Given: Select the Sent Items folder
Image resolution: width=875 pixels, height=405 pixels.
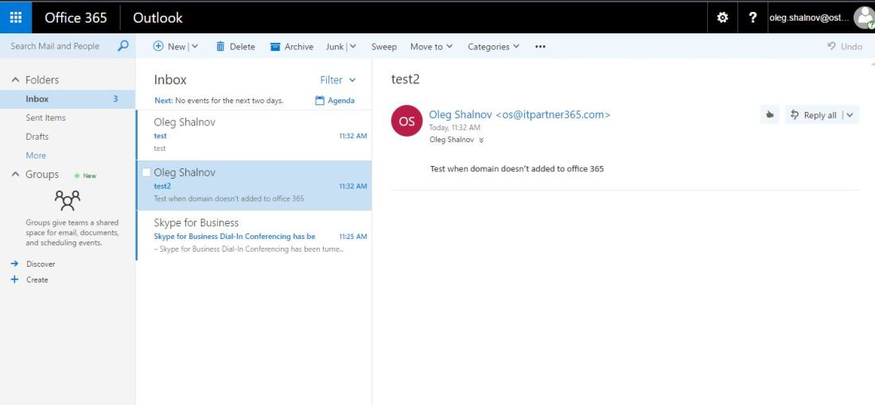Looking at the screenshot, I should (x=45, y=118).
